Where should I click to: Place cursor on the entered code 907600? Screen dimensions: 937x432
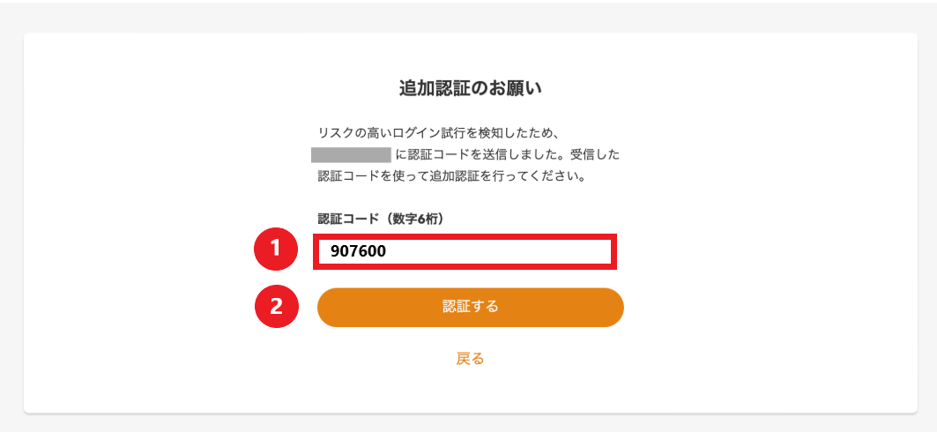coord(358,252)
